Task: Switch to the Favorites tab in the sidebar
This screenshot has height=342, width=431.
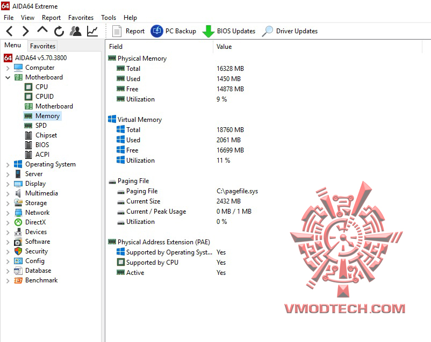Action: [x=42, y=46]
